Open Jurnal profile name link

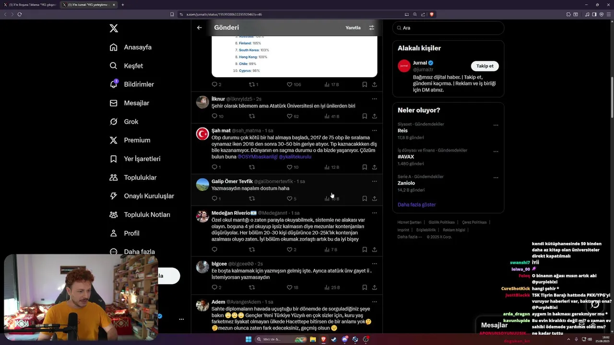[x=420, y=63]
